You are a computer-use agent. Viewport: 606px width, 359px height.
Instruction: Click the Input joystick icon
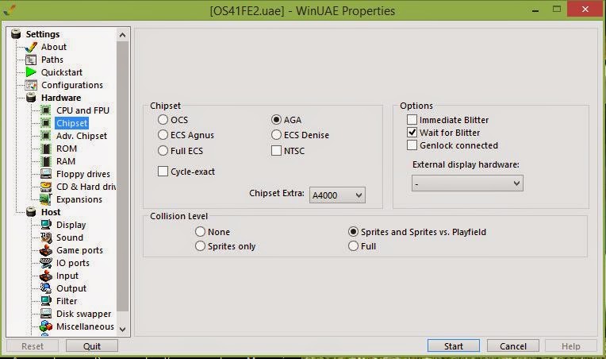tap(46, 276)
